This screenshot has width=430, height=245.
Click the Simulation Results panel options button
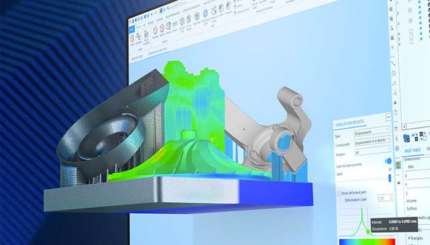click(x=388, y=118)
